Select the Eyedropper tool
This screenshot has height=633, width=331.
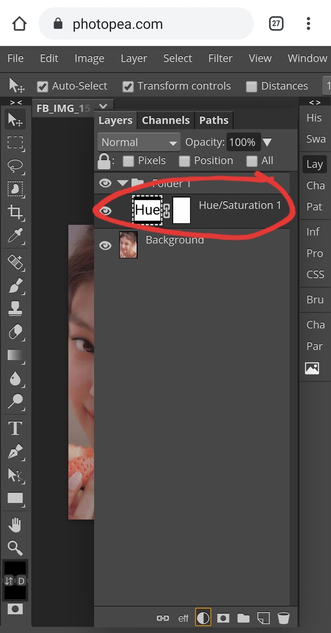(15, 235)
